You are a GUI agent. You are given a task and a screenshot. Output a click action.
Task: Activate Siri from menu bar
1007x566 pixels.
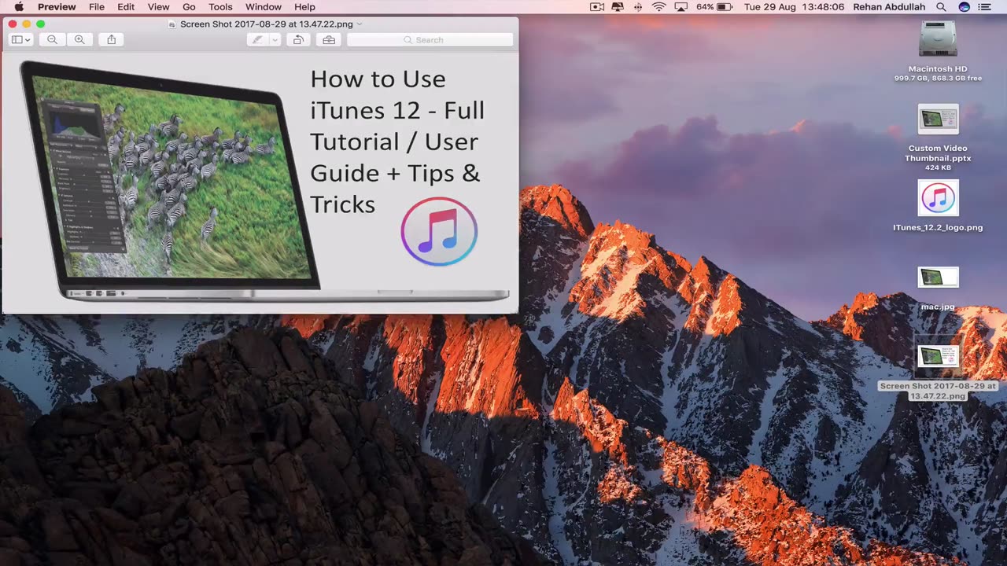[x=964, y=7]
